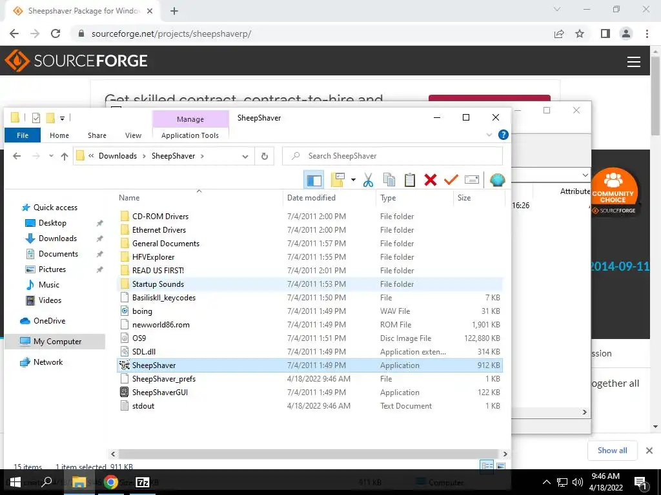Click the SourceForge logo link
This screenshot has width=661, height=495.
tap(76, 61)
